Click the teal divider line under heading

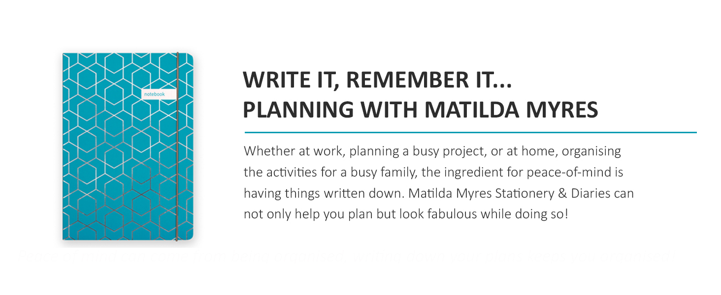point(470,132)
